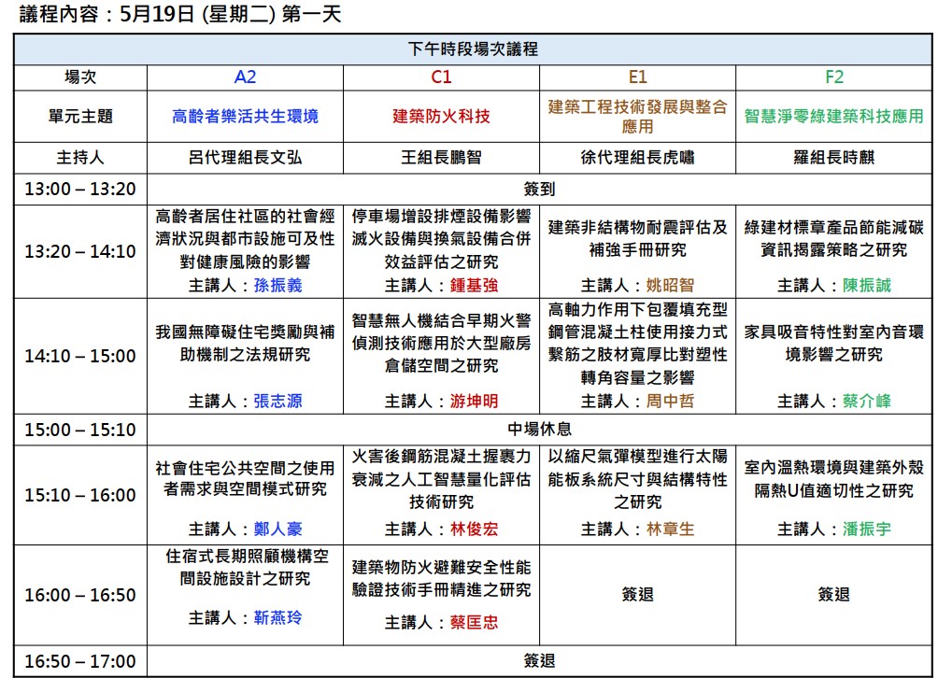This screenshot has width=938, height=678.
Task: Click speaker name 鍾基強
Action: pyautogui.click(x=475, y=285)
